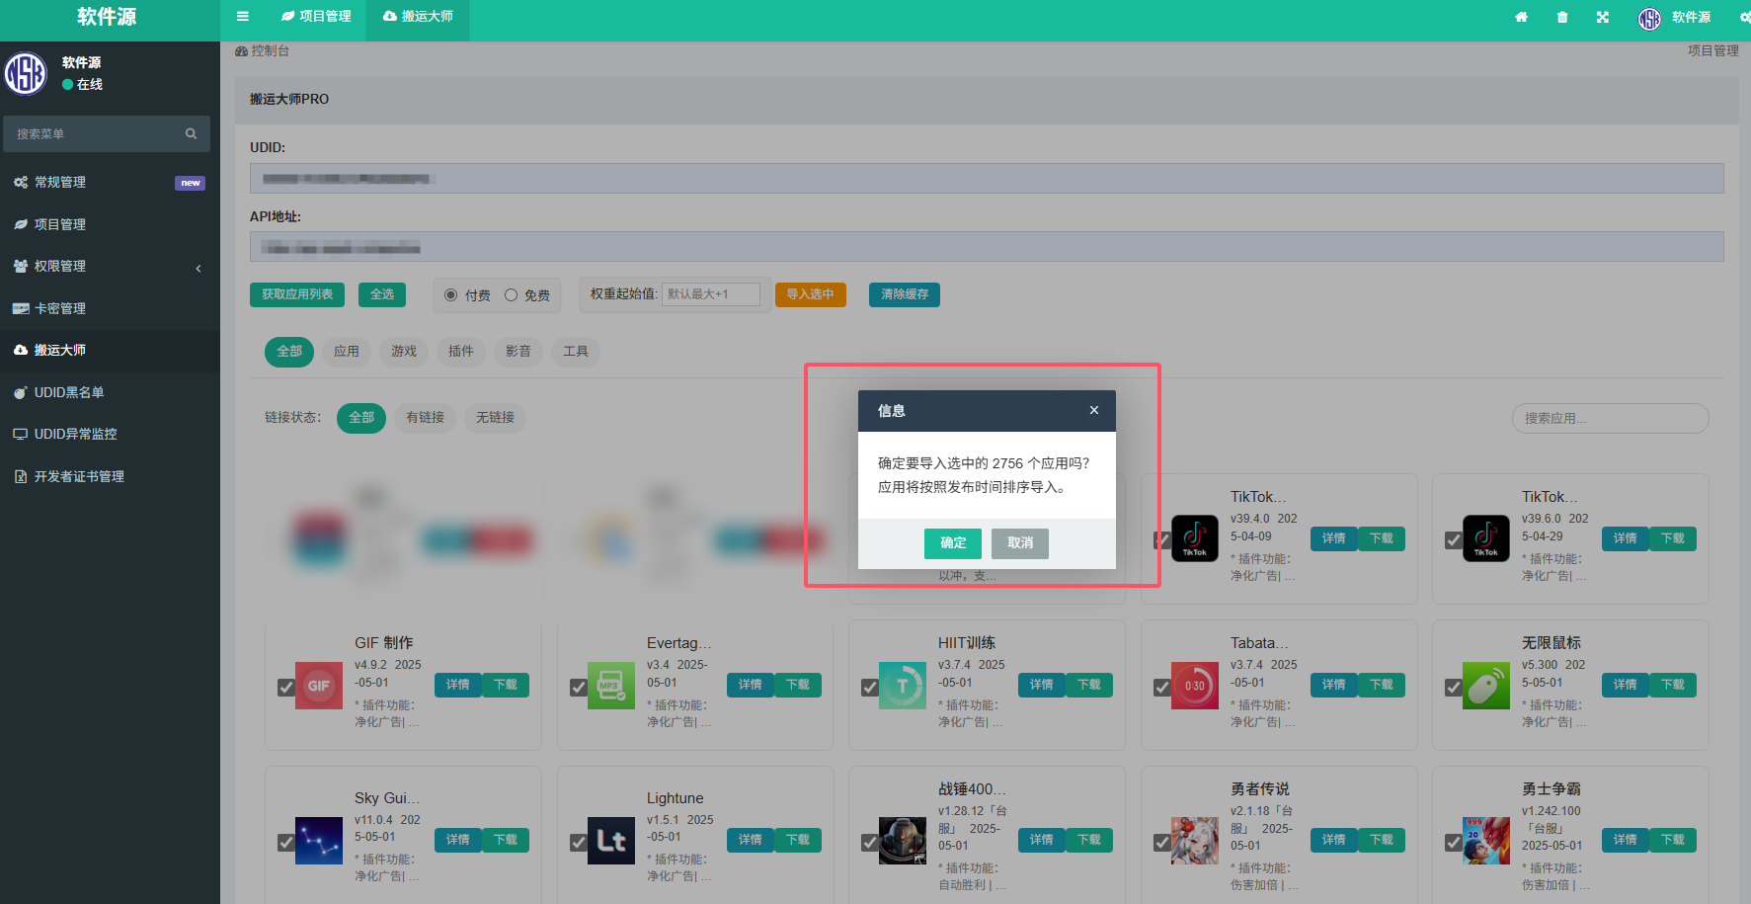Toggle fullscreen icon in top bar
Viewport: 1751px width, 904px height.
pyautogui.click(x=1602, y=17)
